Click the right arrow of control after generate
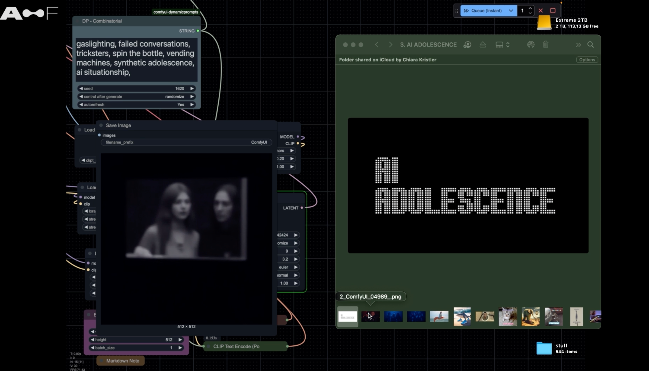The image size is (649, 371). point(192,97)
